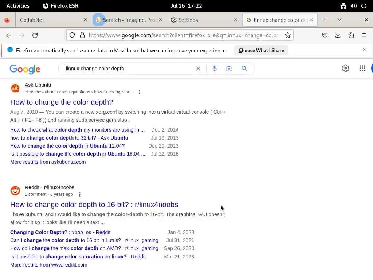Close the Scratch tab
The width and height of the screenshot is (373, 280).
pos(161,20)
